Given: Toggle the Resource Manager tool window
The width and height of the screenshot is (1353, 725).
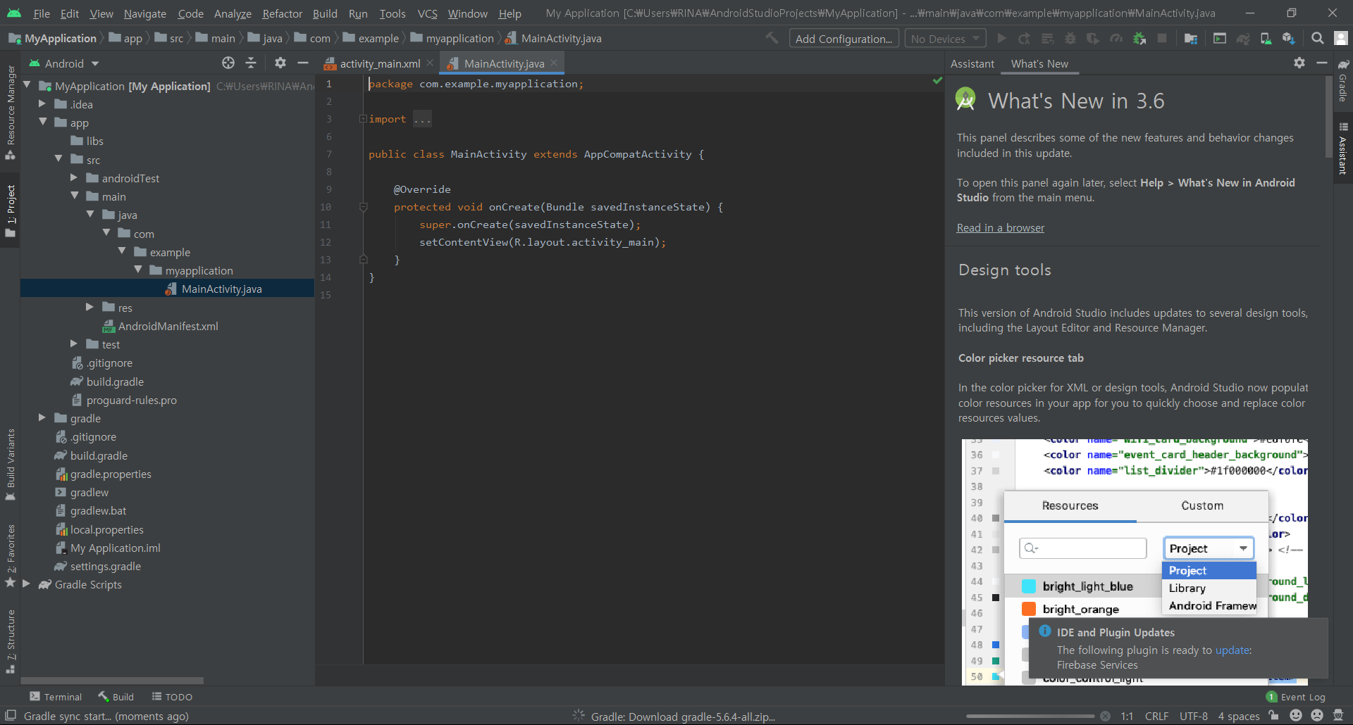Looking at the screenshot, I should point(10,113).
